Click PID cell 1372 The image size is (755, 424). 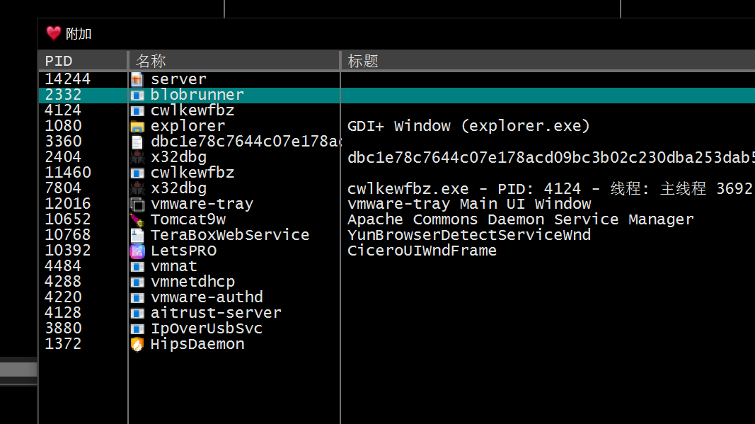[63, 344]
